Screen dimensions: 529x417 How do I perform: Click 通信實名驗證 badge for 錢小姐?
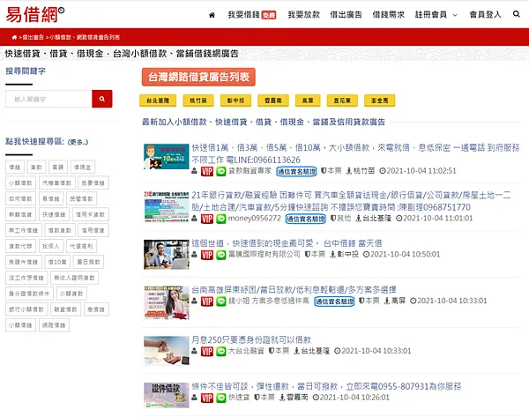[x=334, y=302]
